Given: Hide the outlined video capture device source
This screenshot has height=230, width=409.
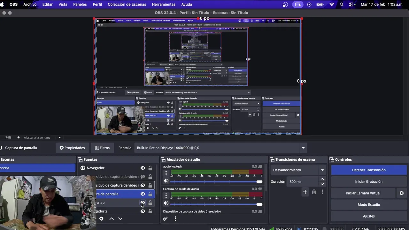Looking at the screenshot, I should tap(143, 185).
